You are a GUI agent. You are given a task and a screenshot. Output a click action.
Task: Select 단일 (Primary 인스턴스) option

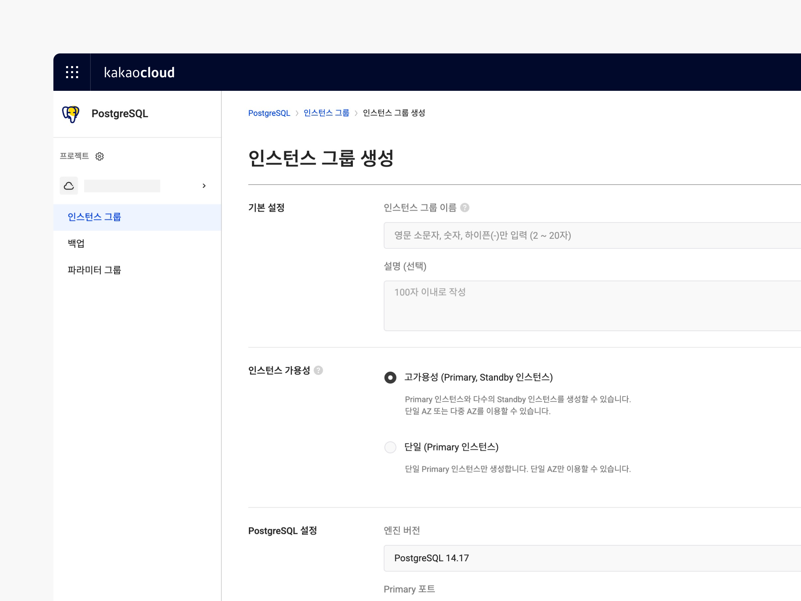click(390, 447)
